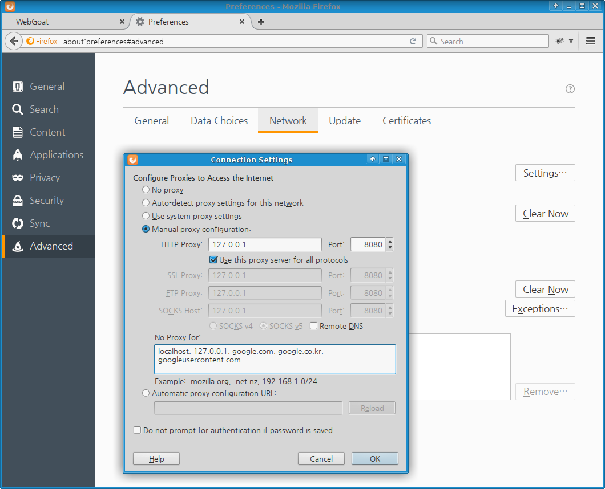605x489 pixels.
Task: Open Privacy in the sidebar
Action: [49, 177]
